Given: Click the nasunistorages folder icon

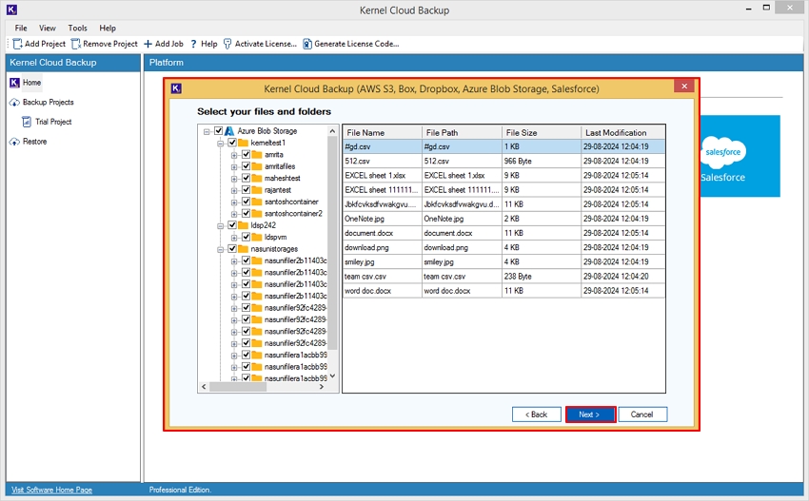Looking at the screenshot, I should pos(243,249).
